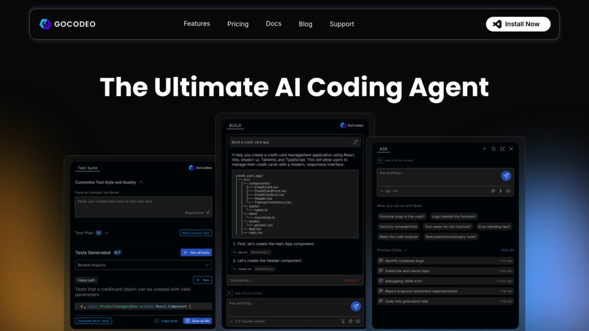Image resolution: width=589 pixels, height=331 pixels.
Task: Click the Regenerate send icon
Action: pyautogui.click(x=207, y=213)
